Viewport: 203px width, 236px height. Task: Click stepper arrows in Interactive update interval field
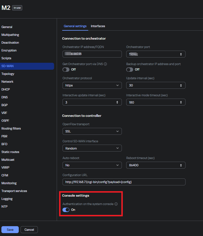coord(117,102)
